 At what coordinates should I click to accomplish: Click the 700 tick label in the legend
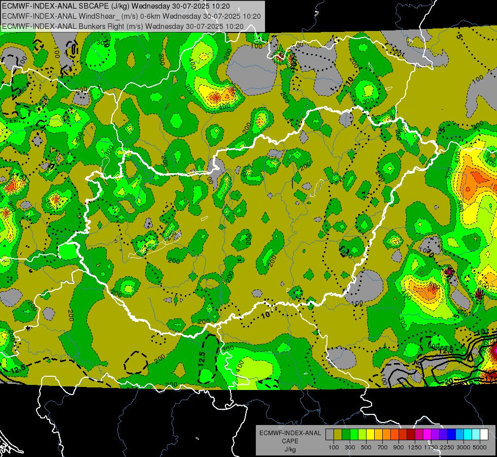point(383,447)
